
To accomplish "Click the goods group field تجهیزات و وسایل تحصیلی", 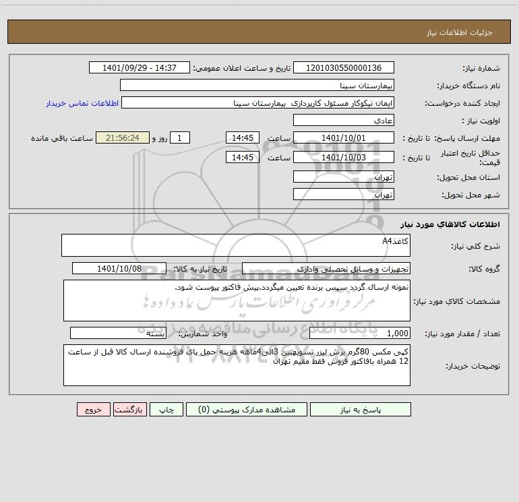I will [x=326, y=268].
